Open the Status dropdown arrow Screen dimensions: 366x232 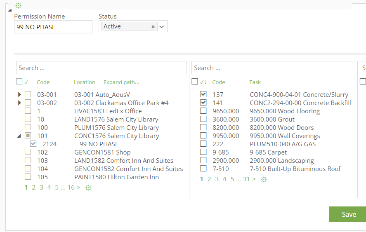(162, 27)
